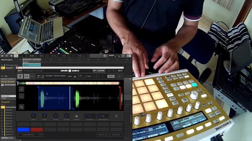Viewport: 252px width, 141px height.
Task: Select Sound 2 in the sound list
Action: [9, 110]
